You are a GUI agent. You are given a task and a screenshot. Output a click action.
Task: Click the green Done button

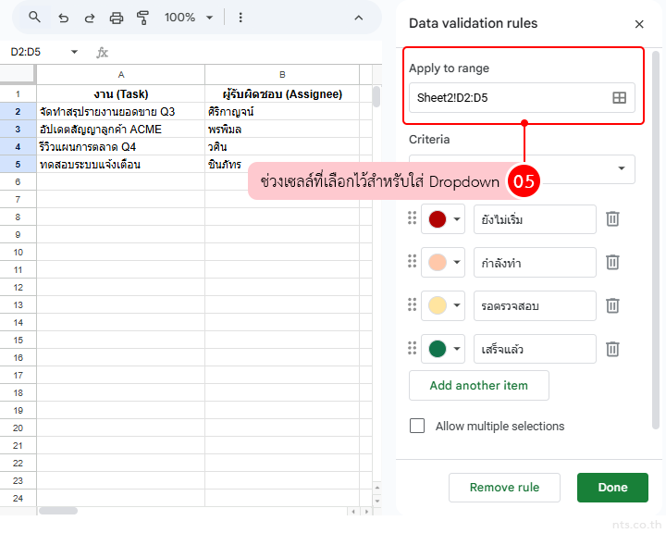click(x=612, y=488)
